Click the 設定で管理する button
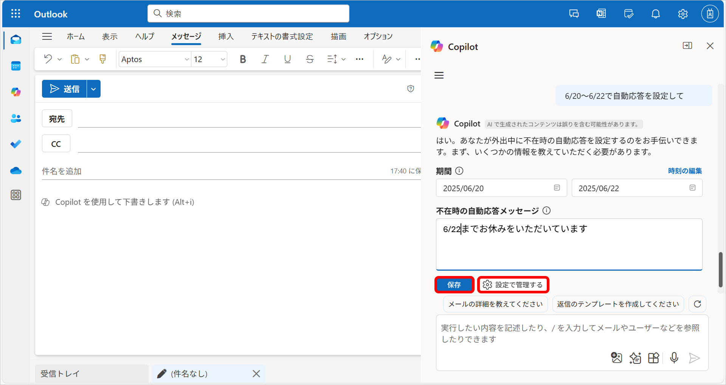 [513, 285]
